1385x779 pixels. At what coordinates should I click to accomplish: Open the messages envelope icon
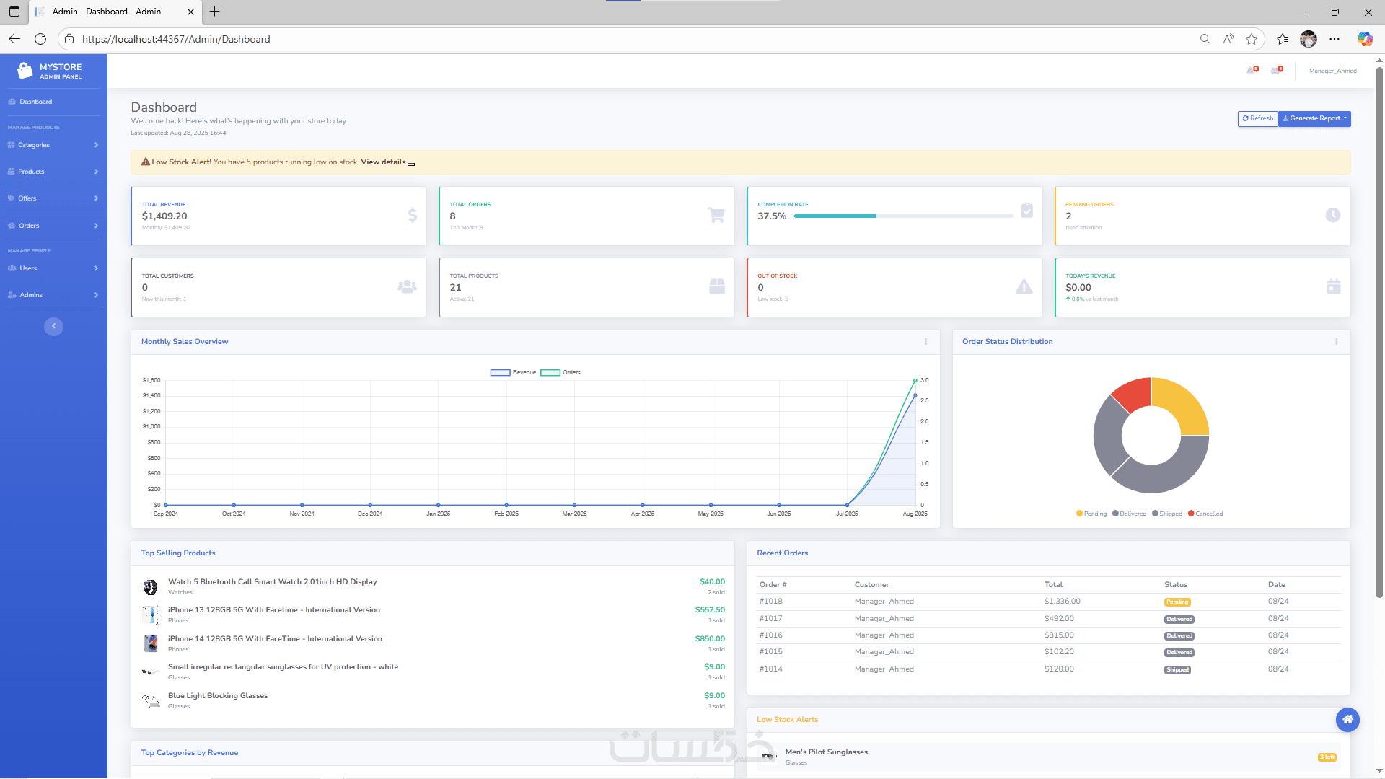(x=1276, y=71)
